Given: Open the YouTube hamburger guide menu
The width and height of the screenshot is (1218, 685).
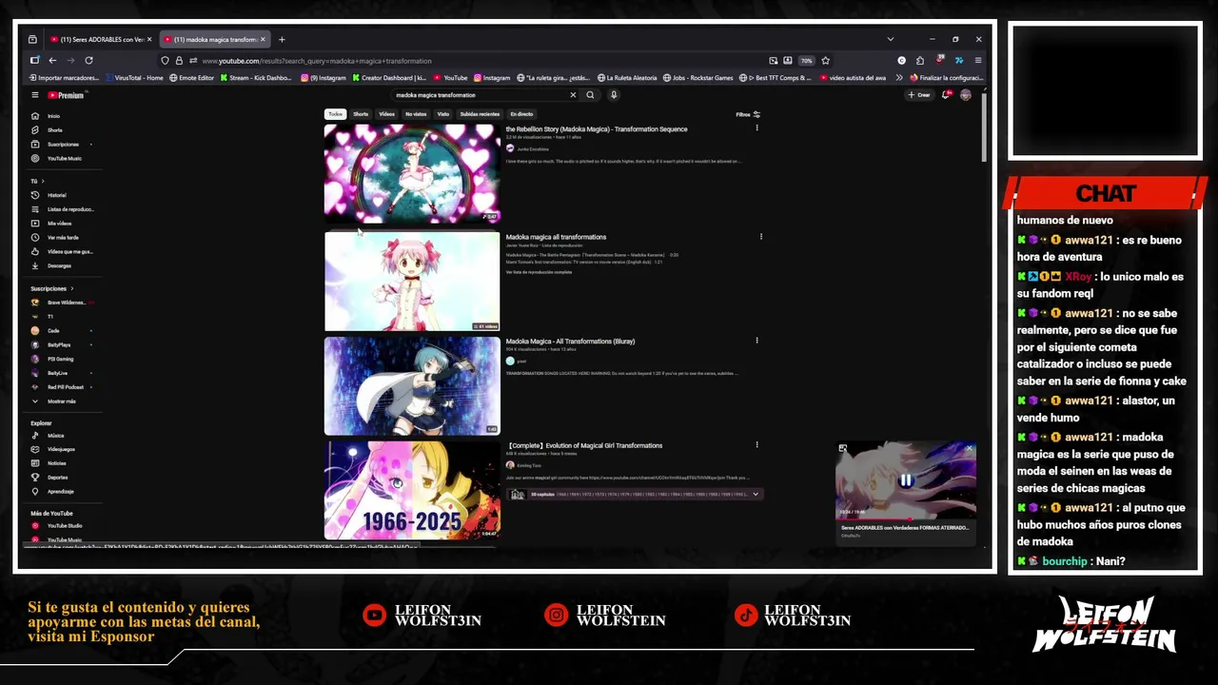Looking at the screenshot, I should (x=34, y=95).
